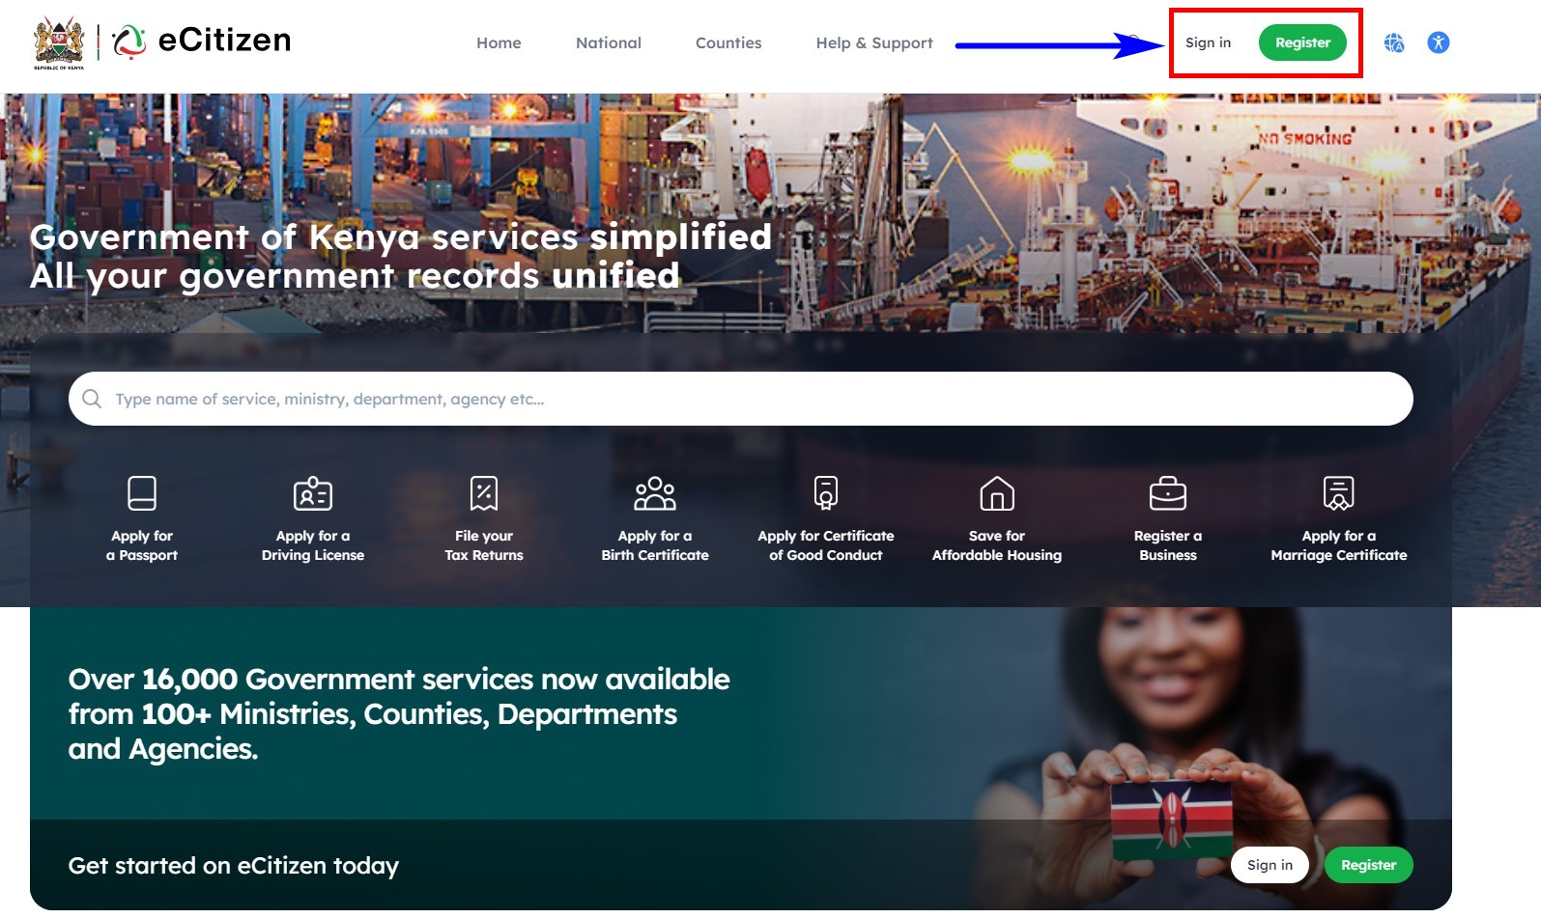Click the marriage certificate ribbon icon
This screenshot has height=918, width=1541.
pyautogui.click(x=1339, y=493)
